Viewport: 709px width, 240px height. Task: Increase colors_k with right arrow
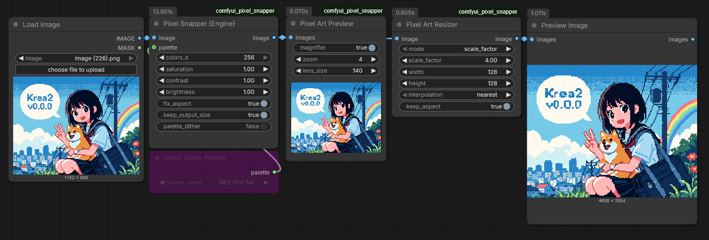point(266,58)
